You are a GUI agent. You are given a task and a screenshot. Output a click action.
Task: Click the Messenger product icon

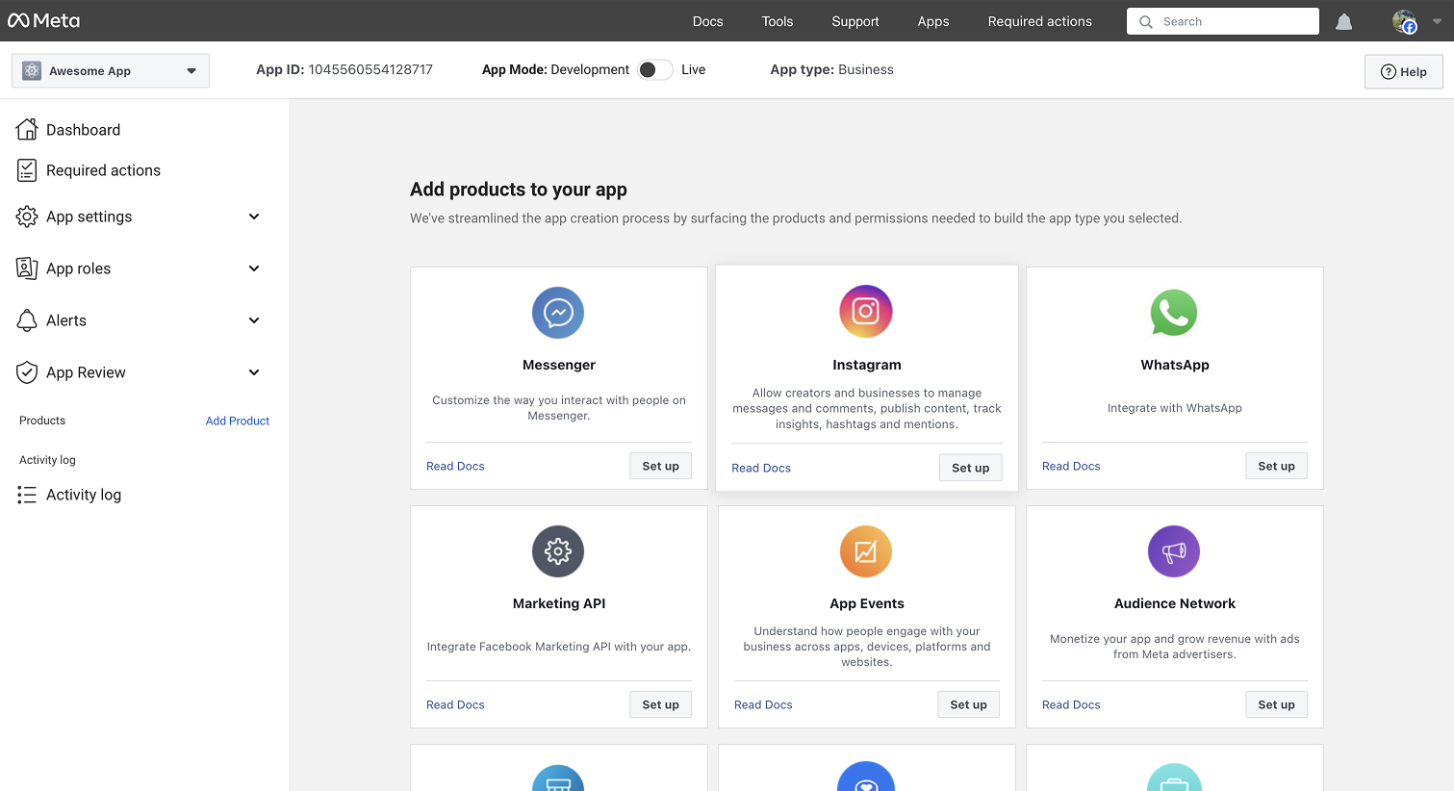point(558,312)
